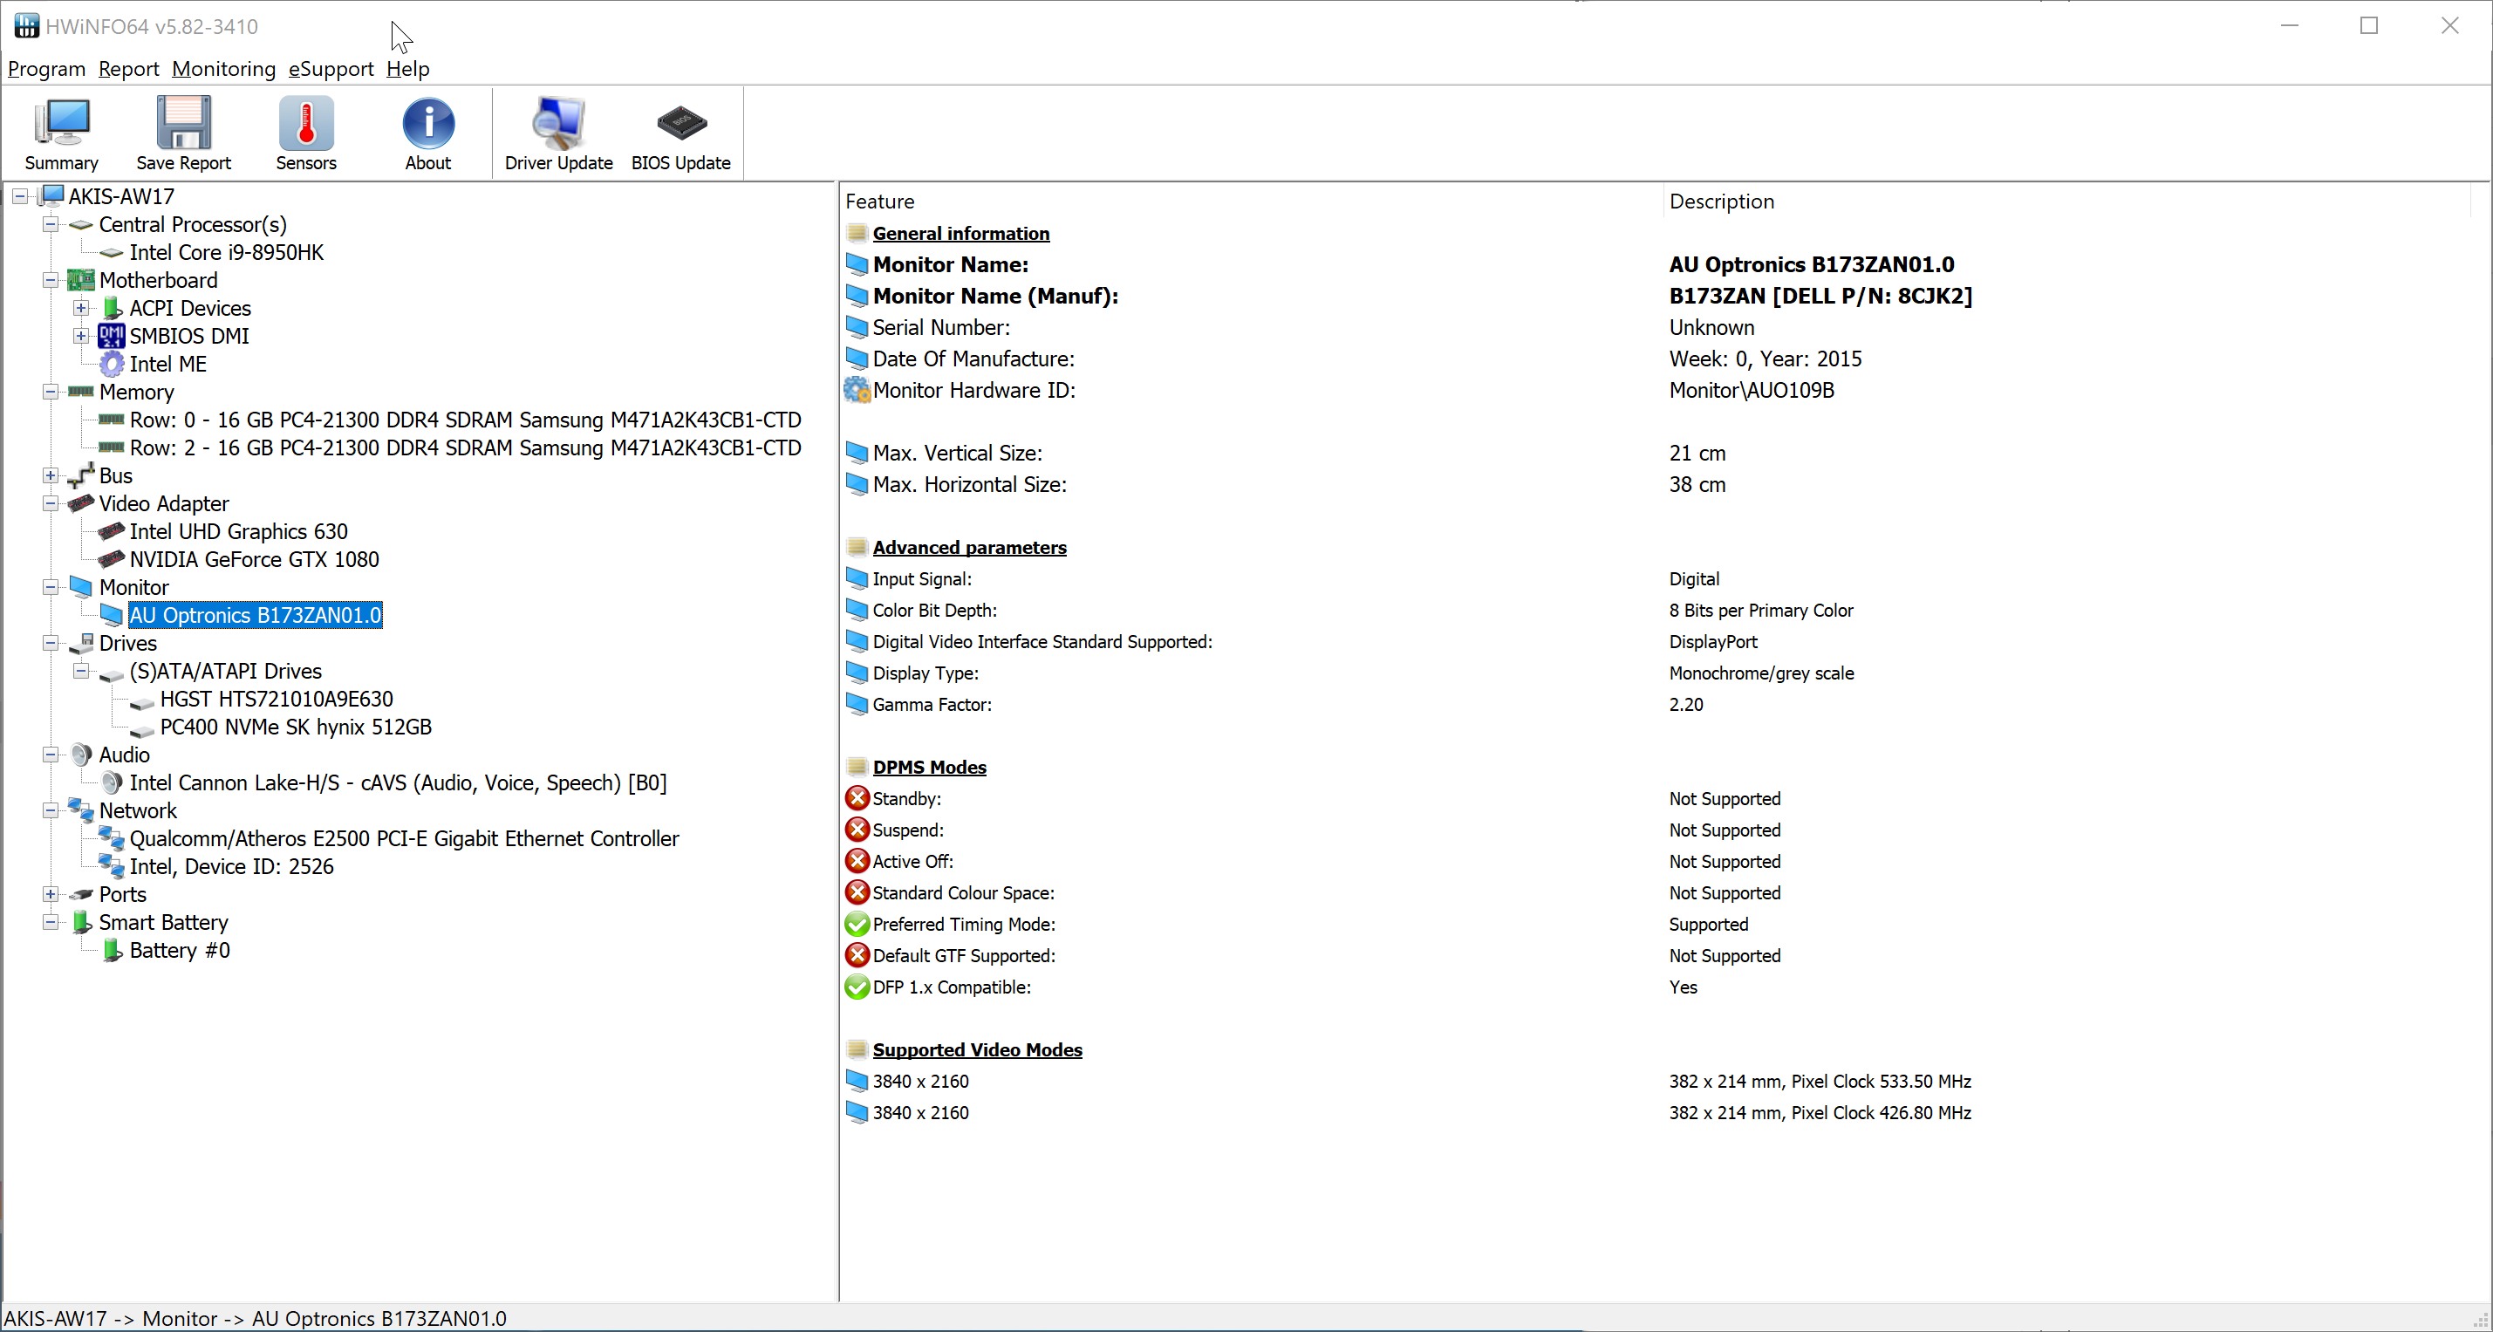Click the Description column header

click(2066, 201)
